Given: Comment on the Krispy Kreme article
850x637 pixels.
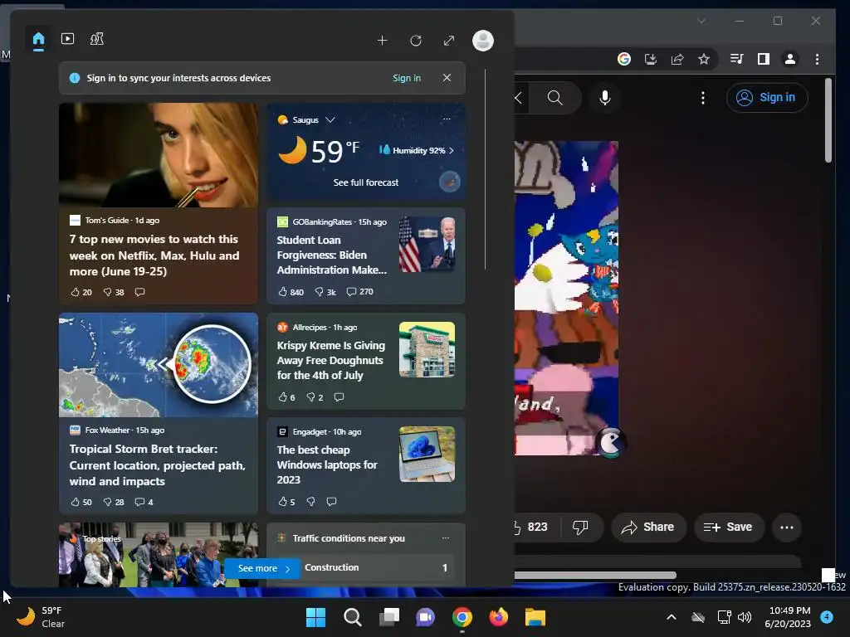Looking at the screenshot, I should point(340,397).
